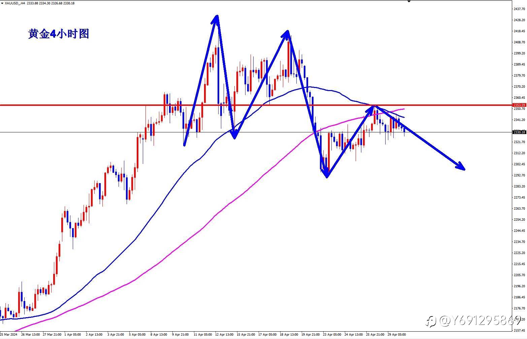This screenshot has height=339, width=527.
Task: Click the 2399.20 price axis label
Action: (520, 53)
